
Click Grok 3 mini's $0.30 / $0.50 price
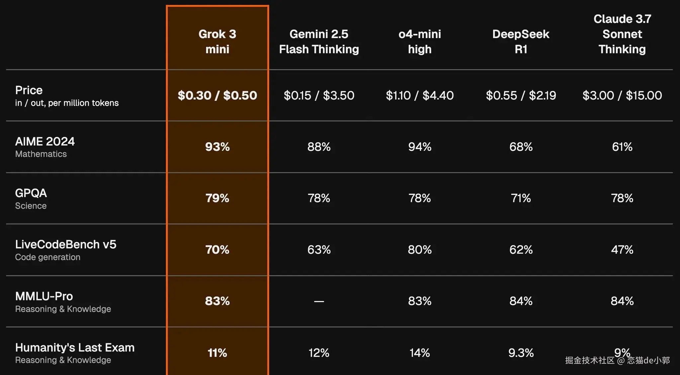tap(217, 95)
